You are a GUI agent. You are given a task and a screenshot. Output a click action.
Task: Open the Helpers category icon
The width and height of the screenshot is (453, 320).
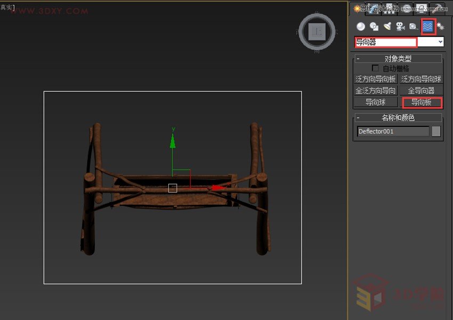click(413, 26)
